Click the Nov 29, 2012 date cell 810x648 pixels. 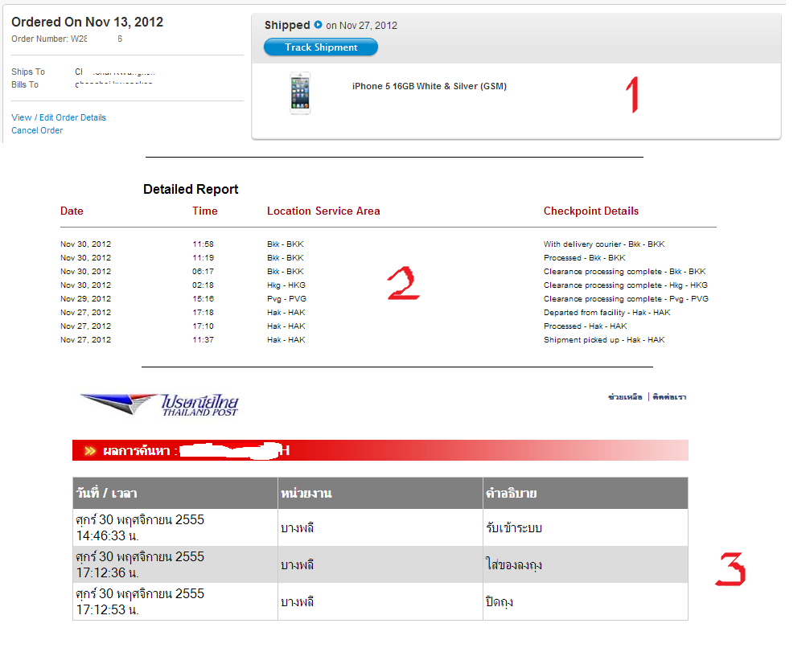[85, 298]
